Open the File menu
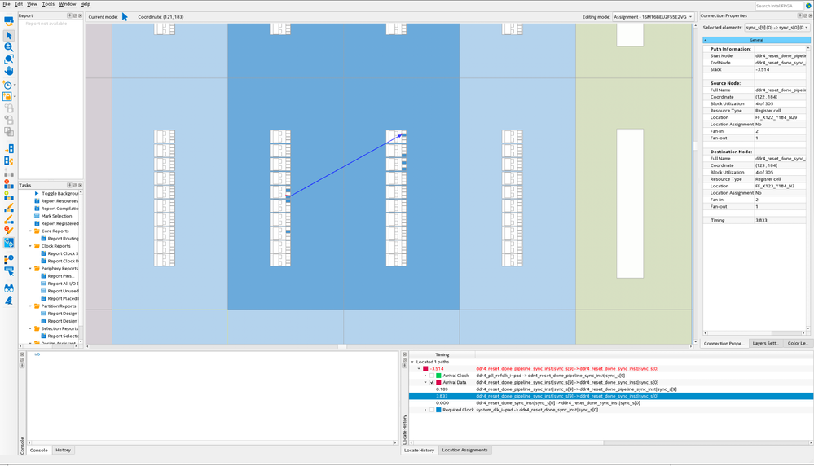The height and width of the screenshot is (466, 814). tap(7, 4)
